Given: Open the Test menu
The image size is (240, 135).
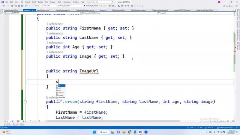Looking at the screenshot, I should pyautogui.click(x=46, y=2).
